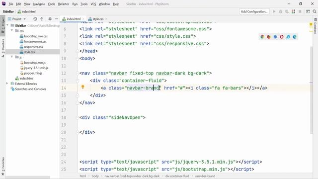Open the Structure tool window stripe
Viewport: 318px width, 179px height.
[x=3, y=48]
